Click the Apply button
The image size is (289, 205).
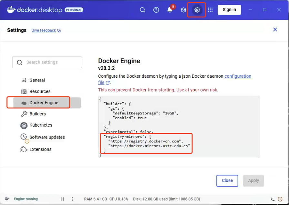253,181
